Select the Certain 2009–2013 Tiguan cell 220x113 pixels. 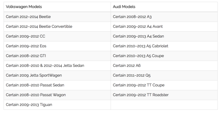(57, 105)
